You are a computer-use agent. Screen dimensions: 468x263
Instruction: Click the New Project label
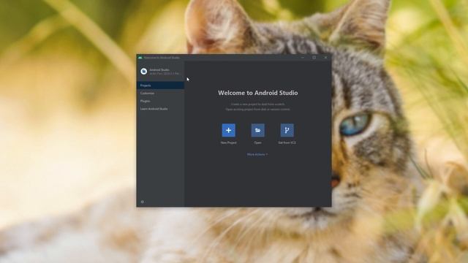click(x=228, y=143)
